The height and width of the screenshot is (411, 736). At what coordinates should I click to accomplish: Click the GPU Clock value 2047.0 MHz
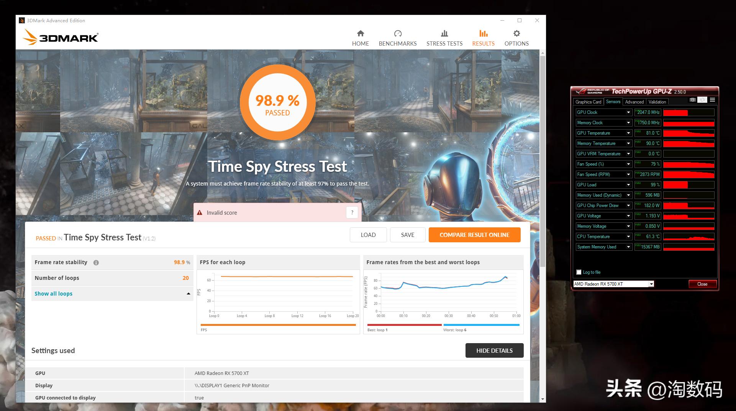tap(648, 112)
